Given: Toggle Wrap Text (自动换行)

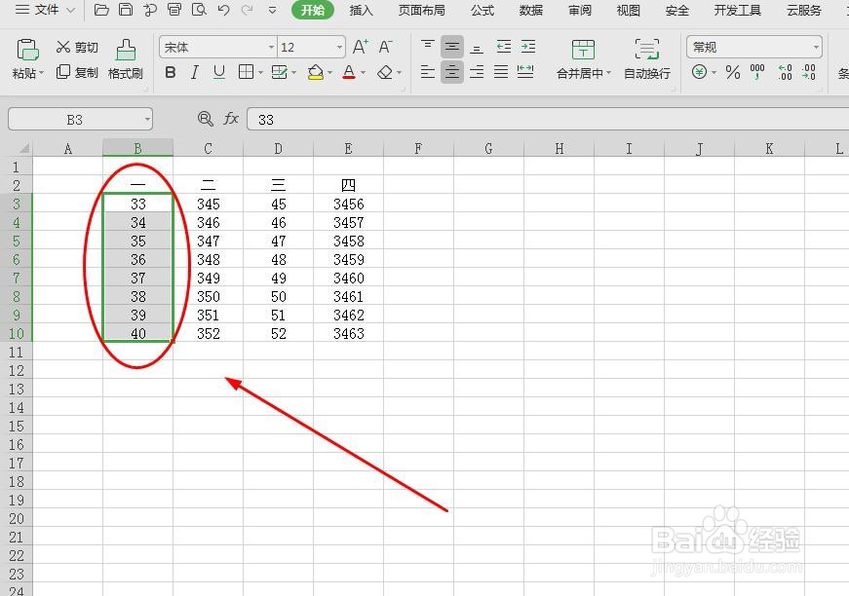Looking at the screenshot, I should (x=647, y=59).
